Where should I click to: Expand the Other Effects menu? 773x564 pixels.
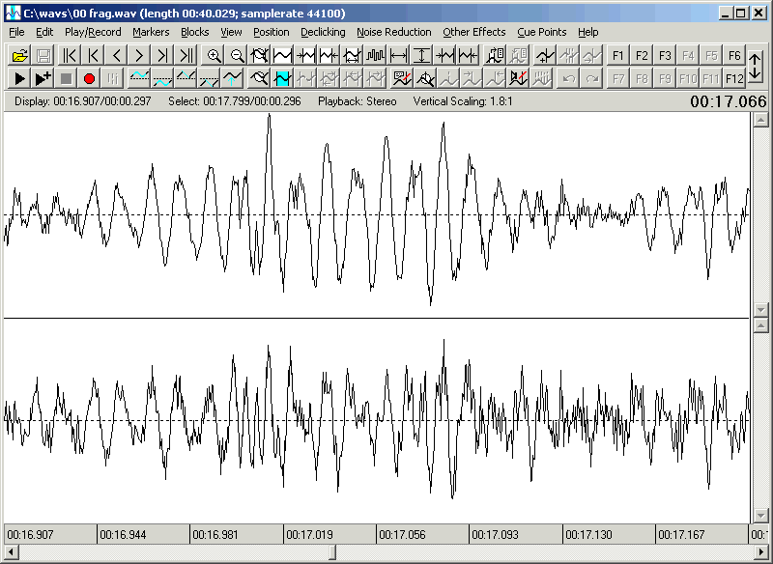point(473,32)
